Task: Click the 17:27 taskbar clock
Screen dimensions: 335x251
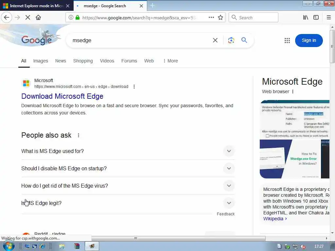Action: point(319,246)
